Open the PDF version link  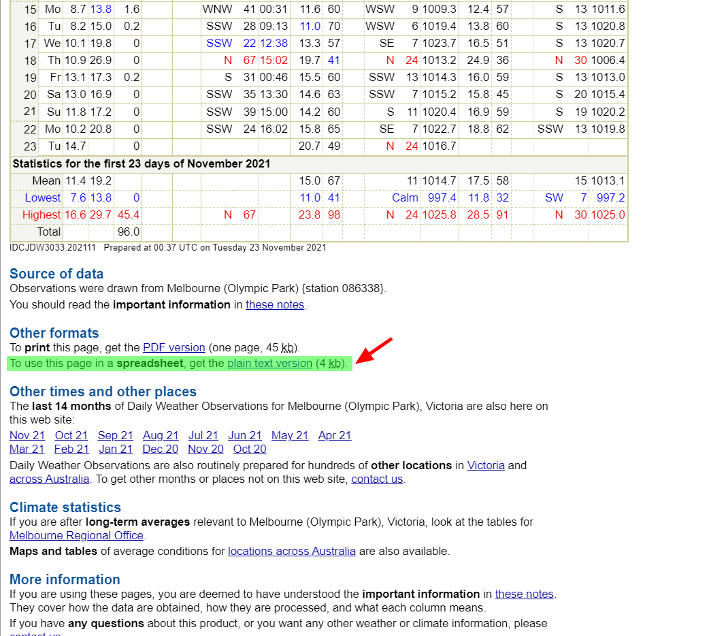coord(173,347)
